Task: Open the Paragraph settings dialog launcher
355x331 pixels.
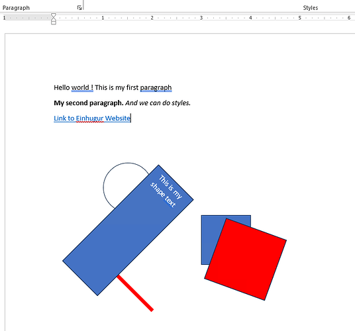Action: tap(79, 8)
